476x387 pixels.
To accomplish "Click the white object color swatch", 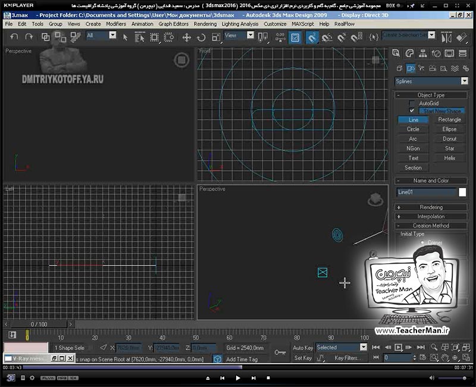I will click(x=462, y=192).
